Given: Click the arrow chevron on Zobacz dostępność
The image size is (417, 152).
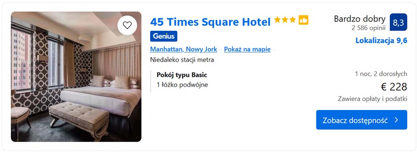Looking at the screenshot, I should [396, 120].
